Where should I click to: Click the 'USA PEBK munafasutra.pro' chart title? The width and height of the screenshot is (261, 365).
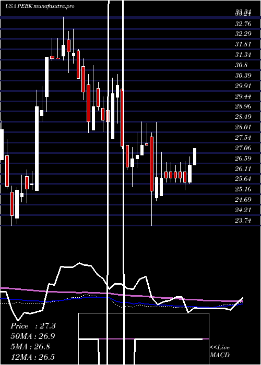click(40, 6)
